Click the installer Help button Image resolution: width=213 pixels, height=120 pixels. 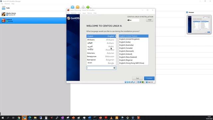point(149,20)
